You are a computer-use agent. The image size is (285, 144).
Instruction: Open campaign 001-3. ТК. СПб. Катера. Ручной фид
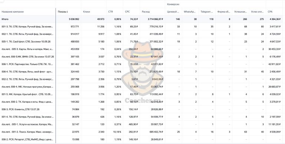[x=27, y=27]
